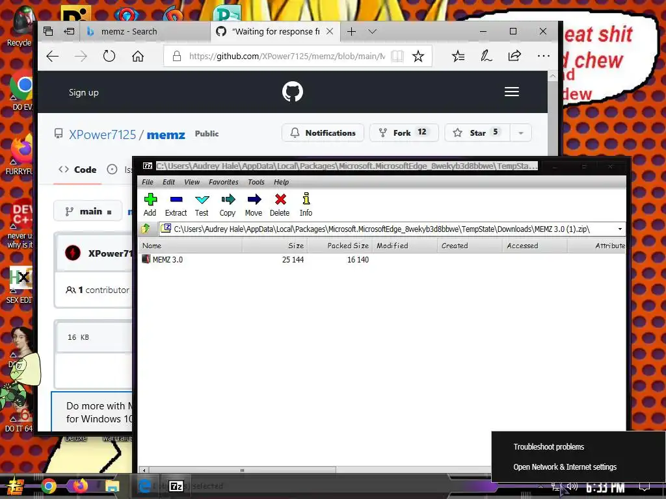Click the Notifications button on GitHub
Viewport: 666px width, 499px height.
(323, 133)
